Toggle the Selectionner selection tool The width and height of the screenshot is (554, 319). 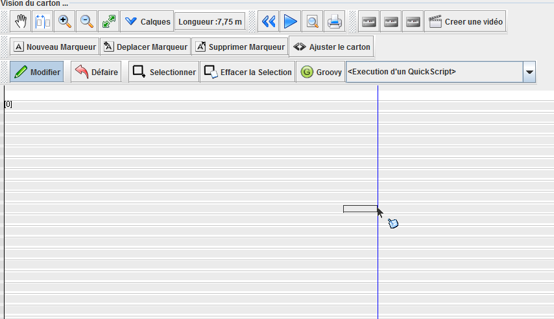click(164, 72)
